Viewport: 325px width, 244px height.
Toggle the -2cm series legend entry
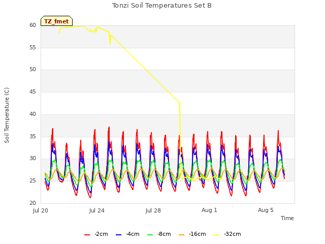point(96,234)
